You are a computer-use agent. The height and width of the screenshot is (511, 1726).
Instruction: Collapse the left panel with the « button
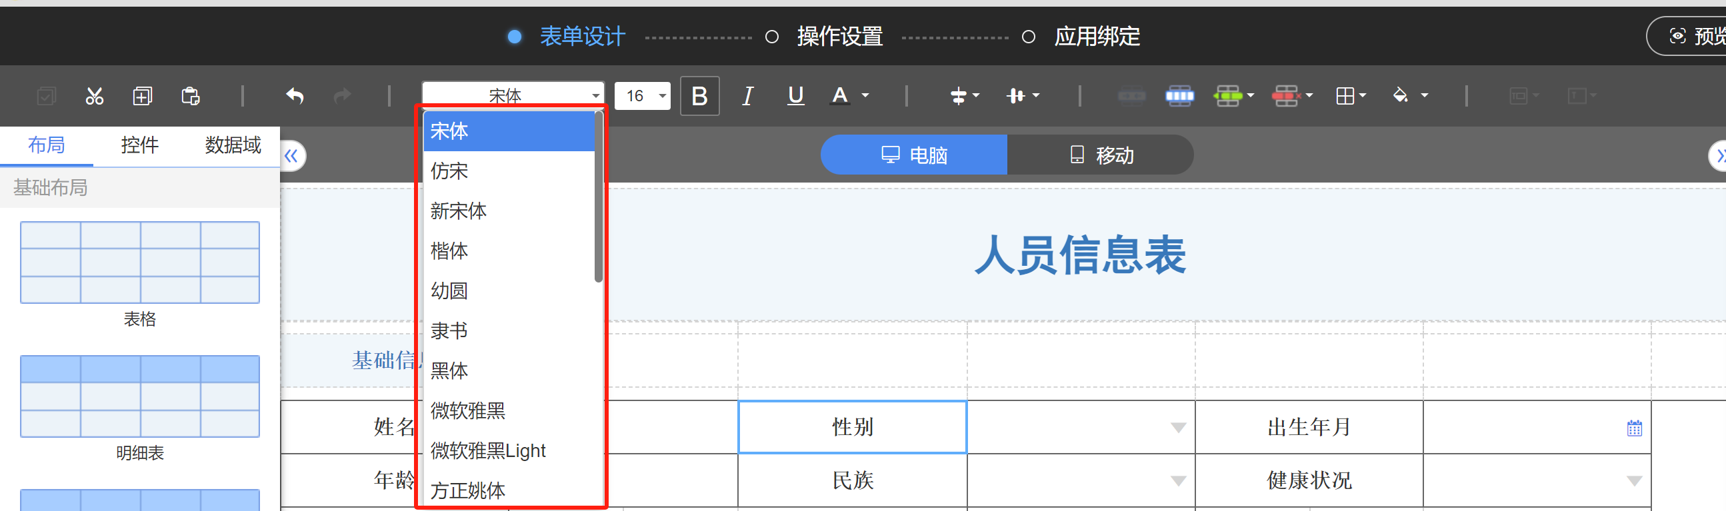click(291, 156)
